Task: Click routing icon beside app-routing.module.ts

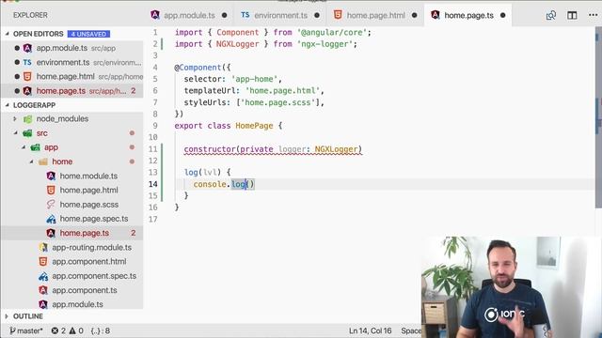Action: coord(43,248)
